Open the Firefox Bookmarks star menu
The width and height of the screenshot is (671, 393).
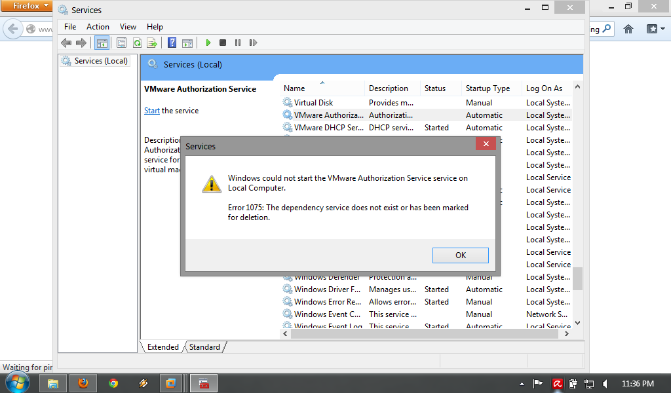[x=655, y=29]
